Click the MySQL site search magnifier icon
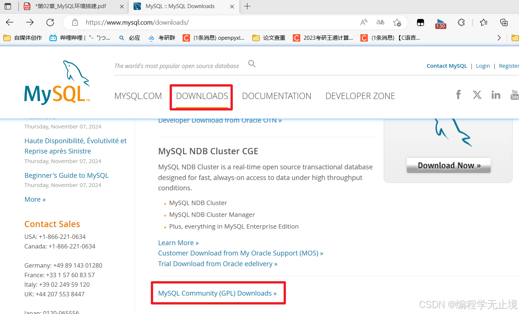 (x=252, y=64)
